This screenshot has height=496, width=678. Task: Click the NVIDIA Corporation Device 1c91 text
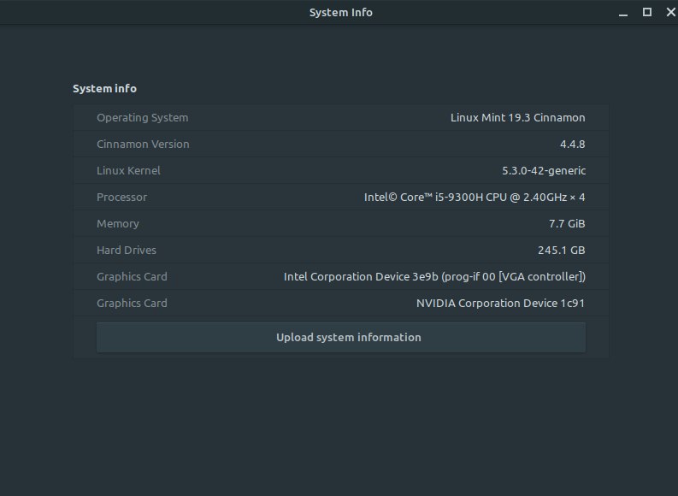pyautogui.click(x=500, y=303)
